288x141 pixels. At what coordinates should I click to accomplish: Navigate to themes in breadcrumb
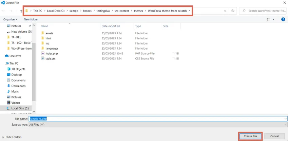coord(138,11)
